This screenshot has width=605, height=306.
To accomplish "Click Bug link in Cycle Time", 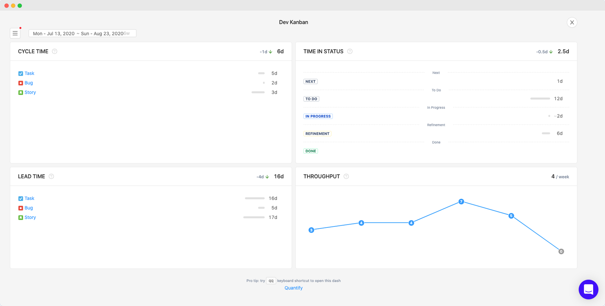I will pos(29,83).
